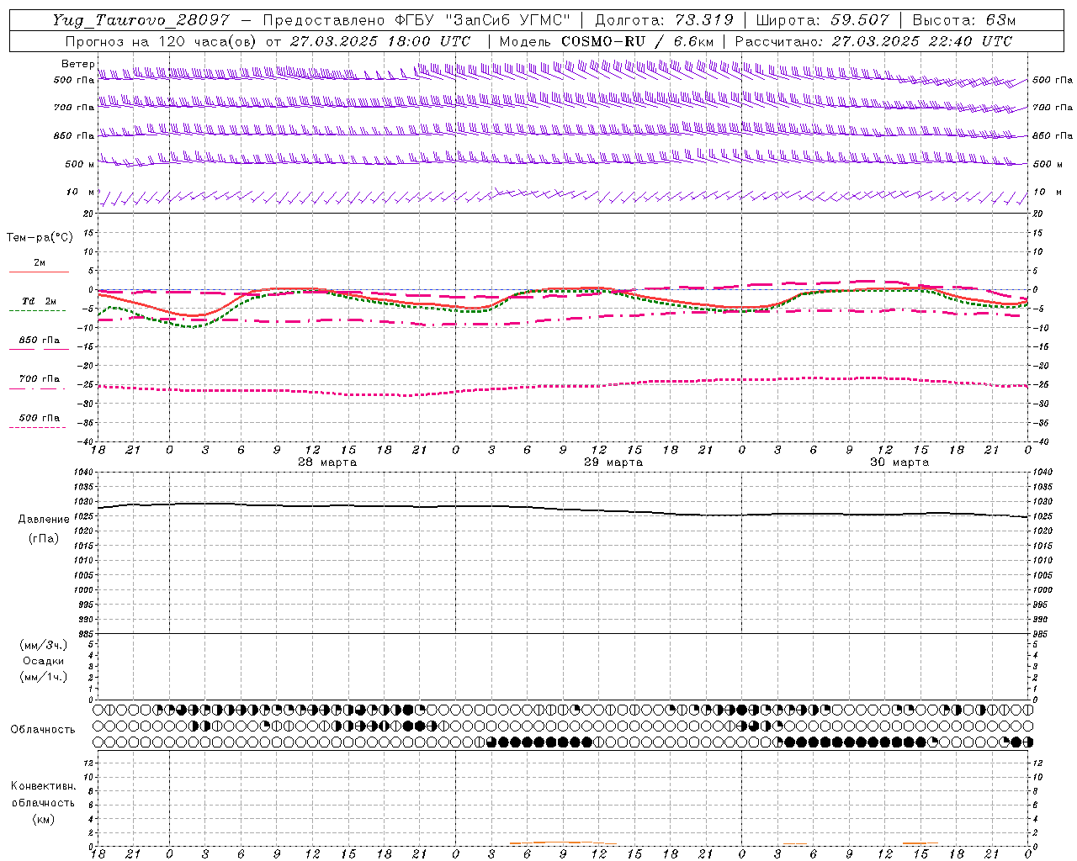Click the Широта: 59.507 value
Screen dimensions: 1077x861
[822, 20]
